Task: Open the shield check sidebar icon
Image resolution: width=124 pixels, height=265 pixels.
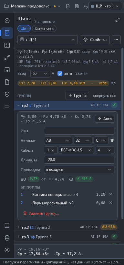Action: [7, 94]
